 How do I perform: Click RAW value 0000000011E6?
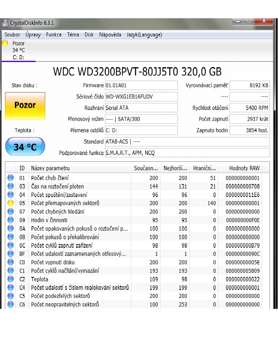[243, 195]
